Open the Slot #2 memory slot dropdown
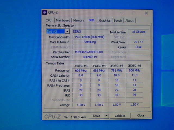Viewport: 174px width, 130px height. pos(58,31)
